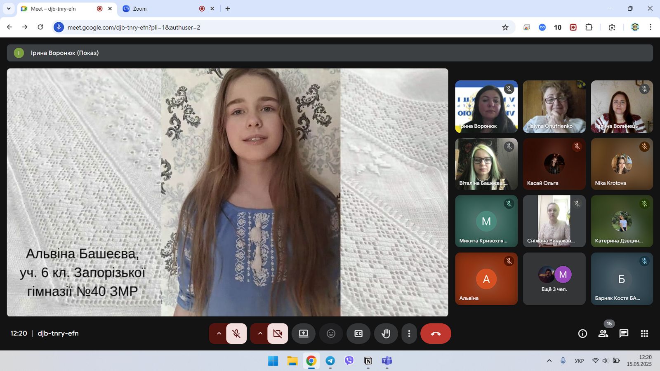Open Telegram from the taskbar

coord(330,361)
